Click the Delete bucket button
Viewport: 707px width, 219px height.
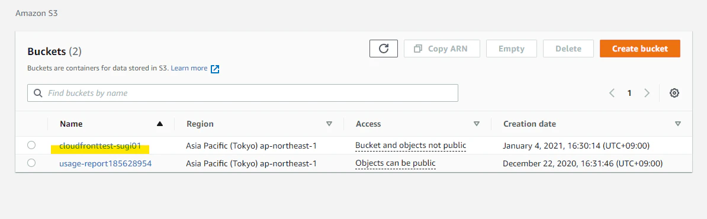568,49
